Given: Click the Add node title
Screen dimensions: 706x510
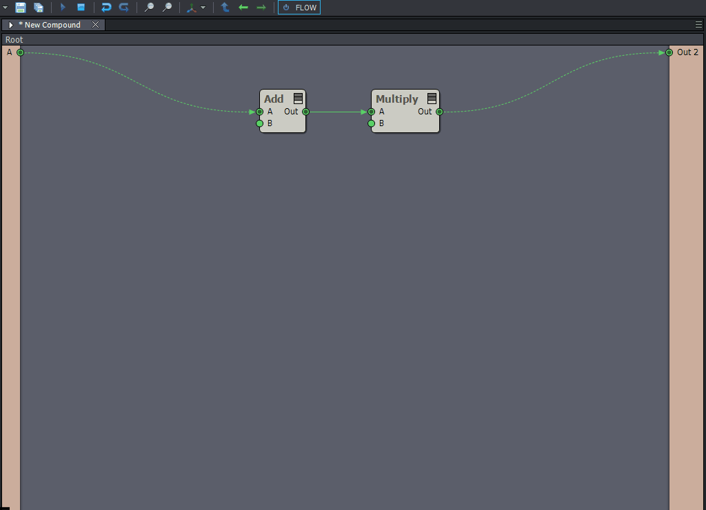Looking at the screenshot, I should click(274, 99).
